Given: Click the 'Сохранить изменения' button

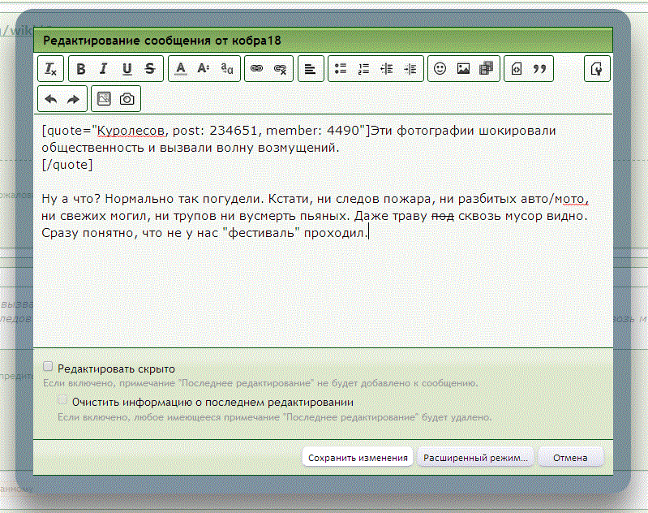Looking at the screenshot, I should (358, 458).
